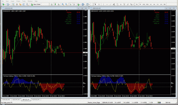Open the Insert menu

(x=12, y=1)
